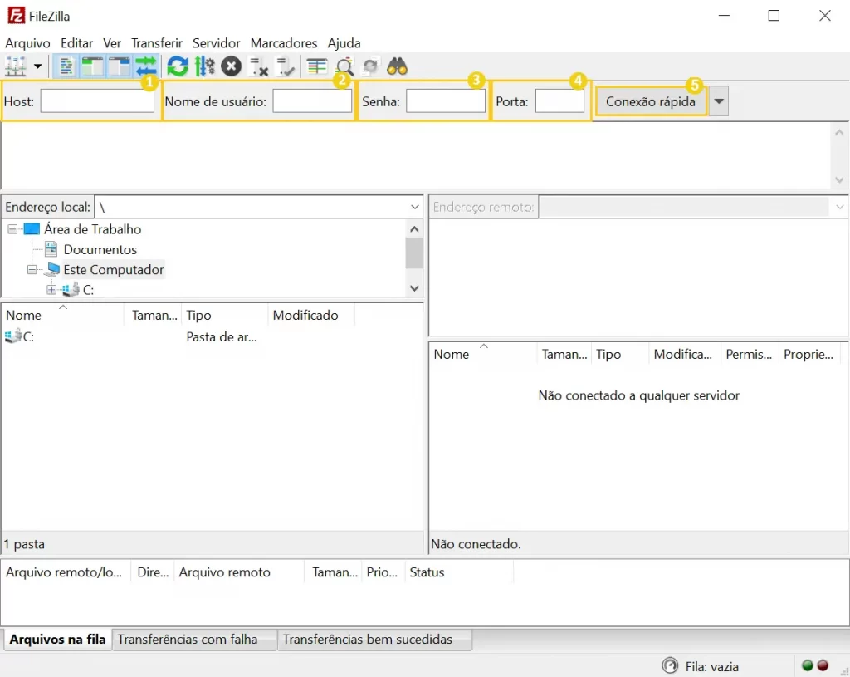Image resolution: width=850 pixels, height=677 pixels.
Task: Click the local tree scrollbar down arrow
Action: (x=415, y=288)
